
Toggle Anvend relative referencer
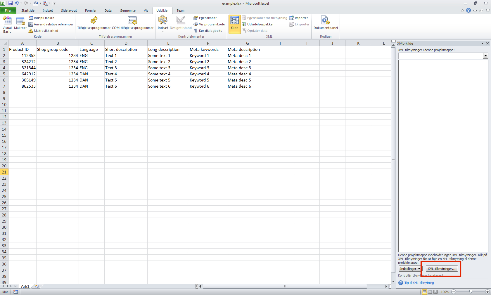[x=51, y=24]
